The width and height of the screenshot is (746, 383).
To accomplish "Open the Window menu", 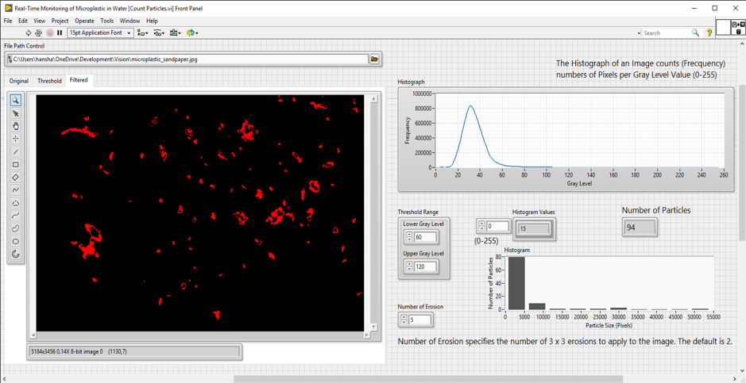I will pos(129,21).
